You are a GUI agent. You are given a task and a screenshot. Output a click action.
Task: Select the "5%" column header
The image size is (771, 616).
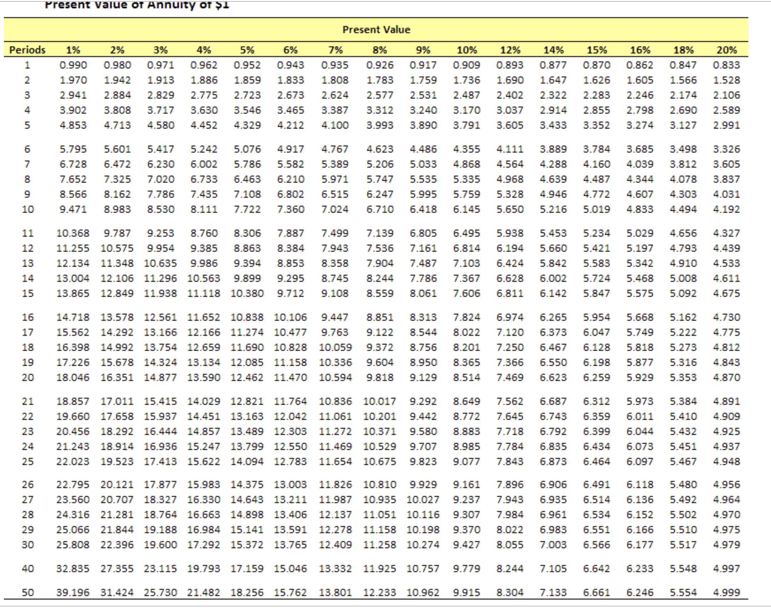point(248,50)
